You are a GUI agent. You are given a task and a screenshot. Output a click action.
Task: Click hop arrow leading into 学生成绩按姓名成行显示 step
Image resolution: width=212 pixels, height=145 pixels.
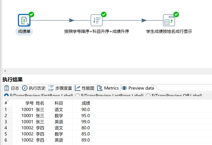pyautogui.click(x=144, y=21)
